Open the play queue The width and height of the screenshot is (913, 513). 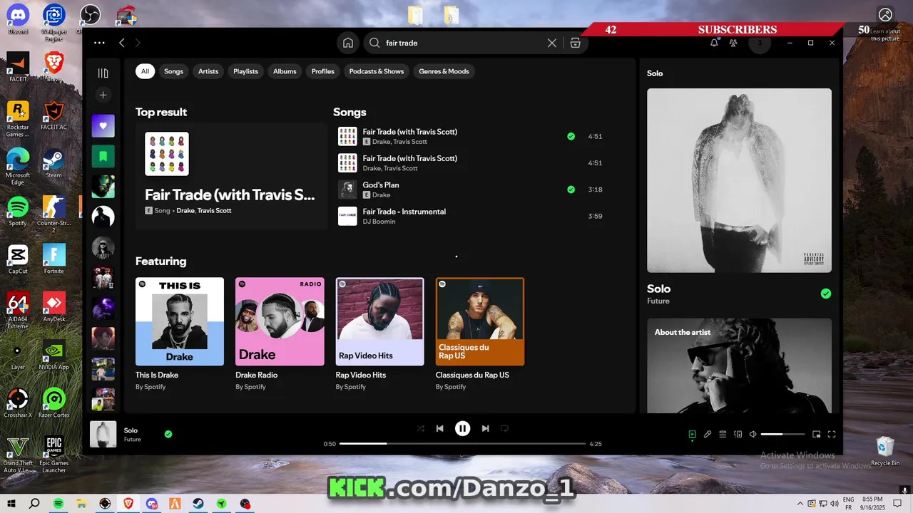pyautogui.click(x=723, y=434)
